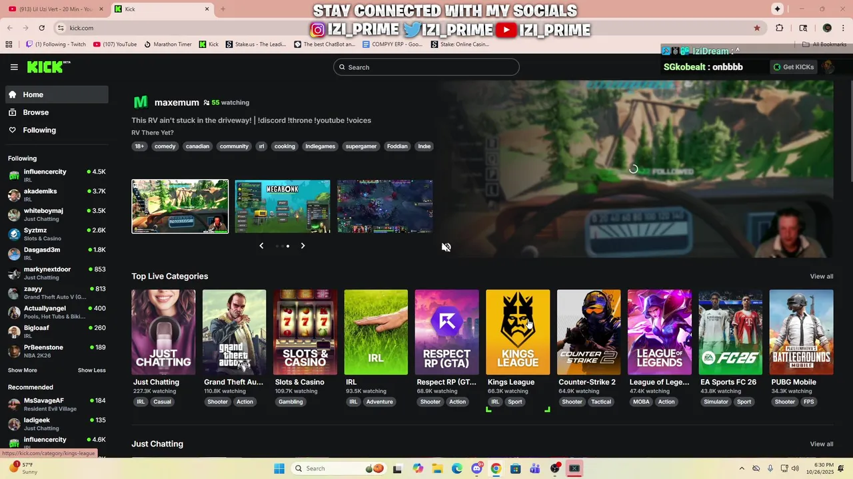Open new browser tab

[x=223, y=9]
